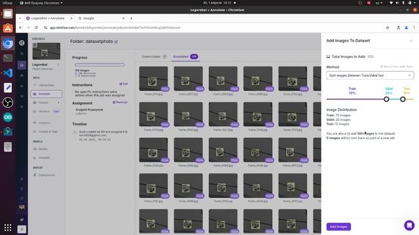Open the Method dropdown Split Images Between Train/Valid/Test
The height and width of the screenshot is (235, 419).
click(370, 76)
